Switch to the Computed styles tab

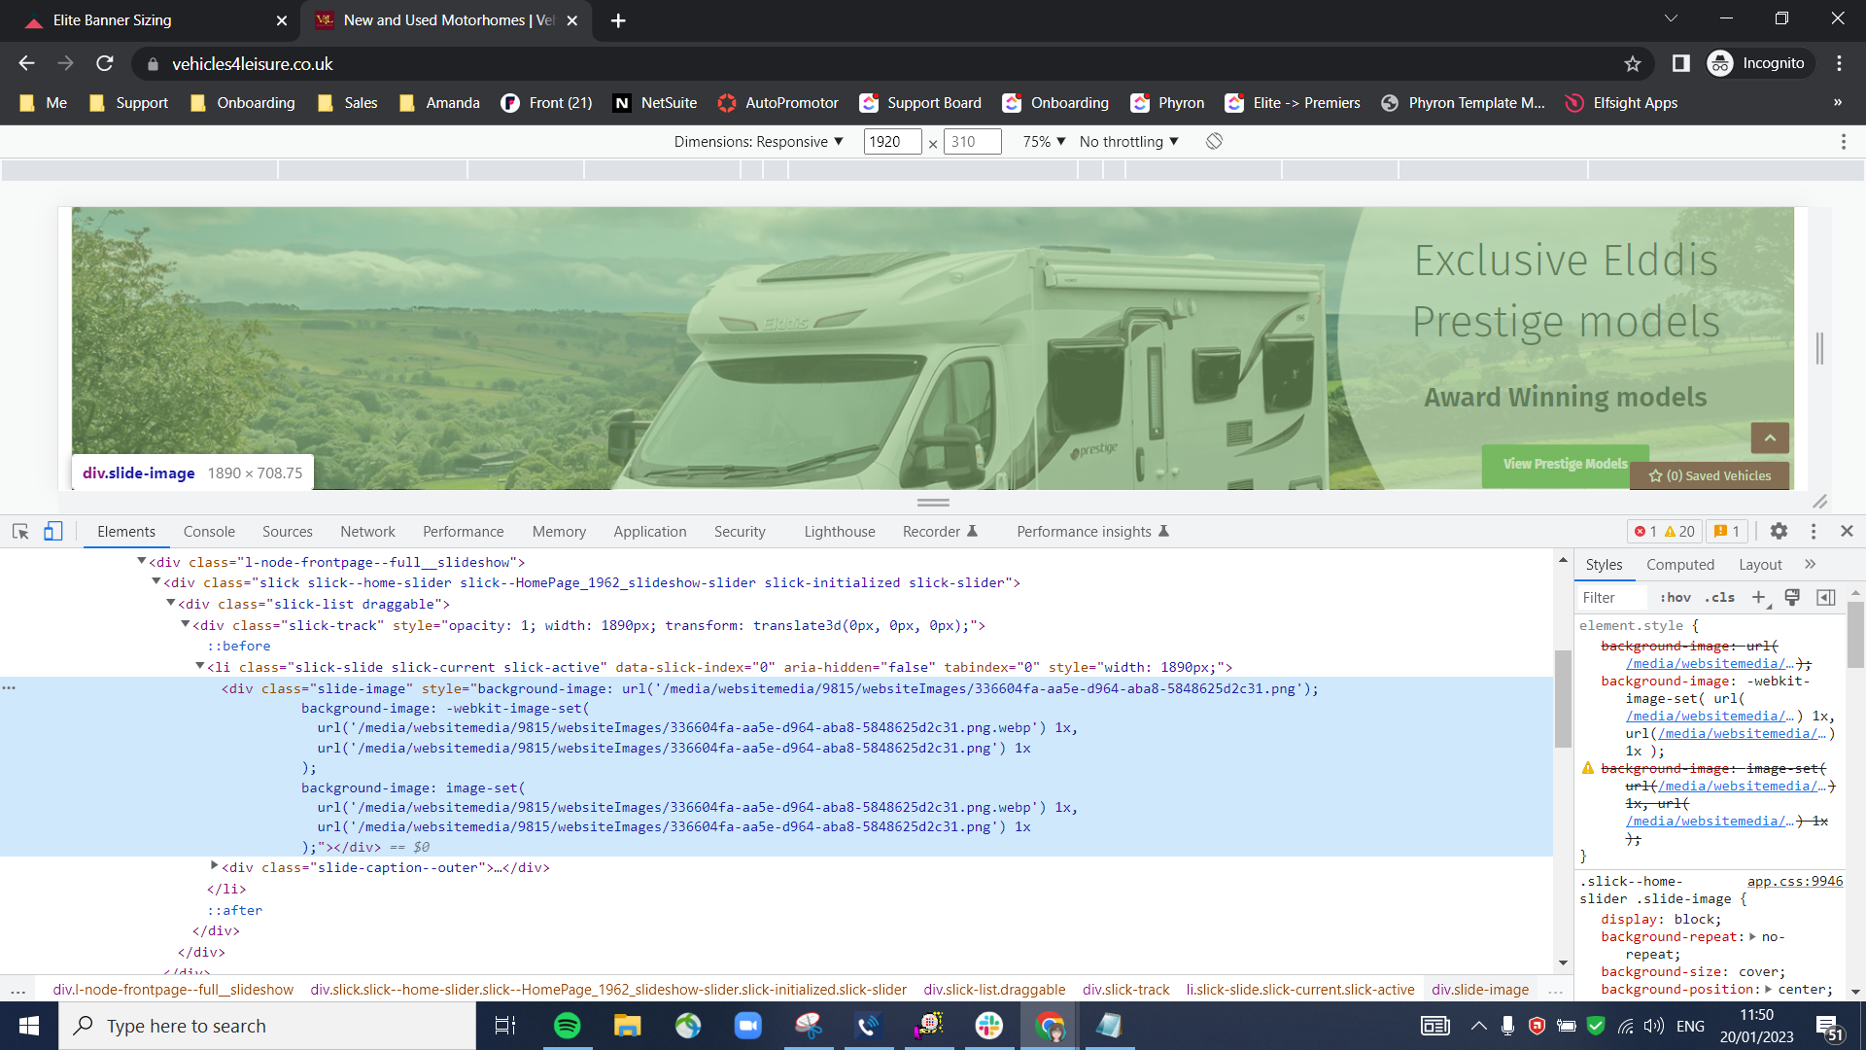[1680, 565]
